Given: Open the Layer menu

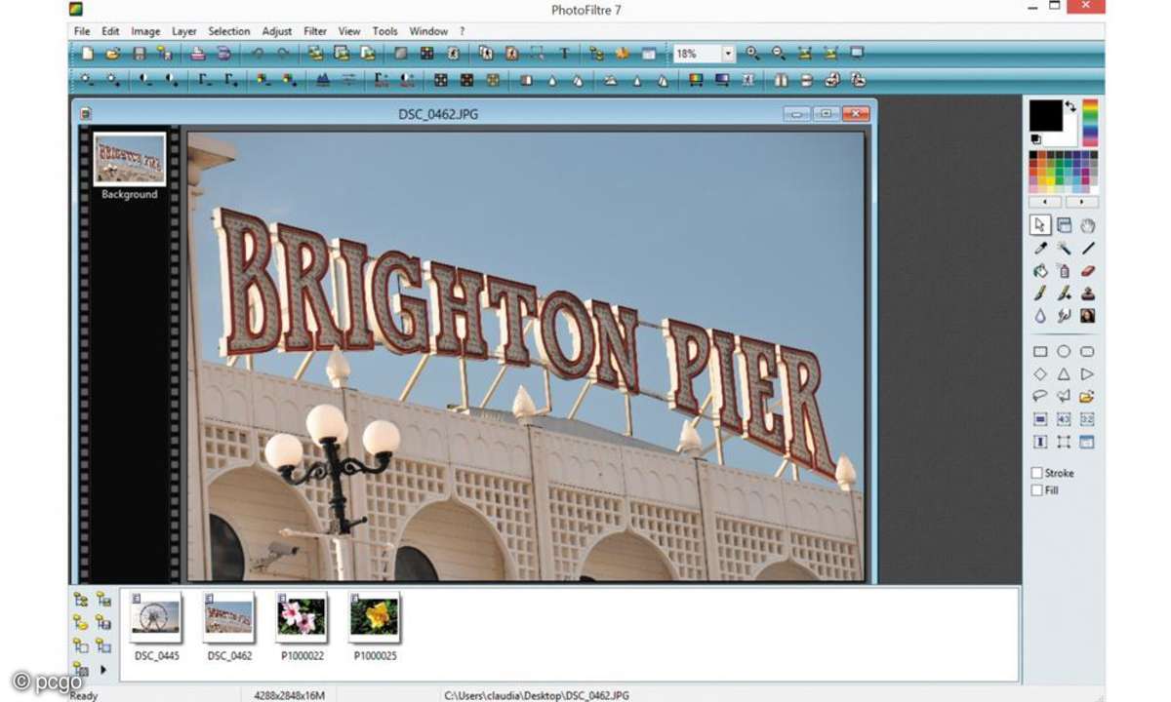Looking at the screenshot, I should [184, 31].
